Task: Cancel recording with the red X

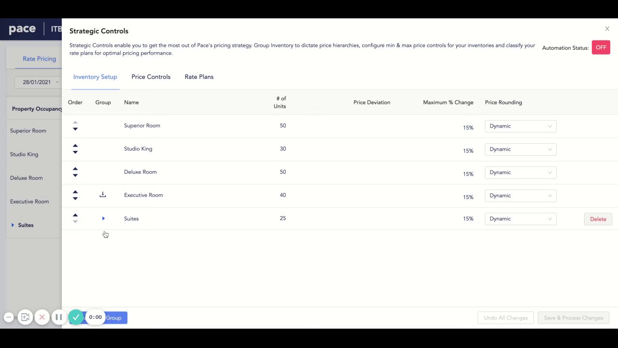Action: click(42, 317)
